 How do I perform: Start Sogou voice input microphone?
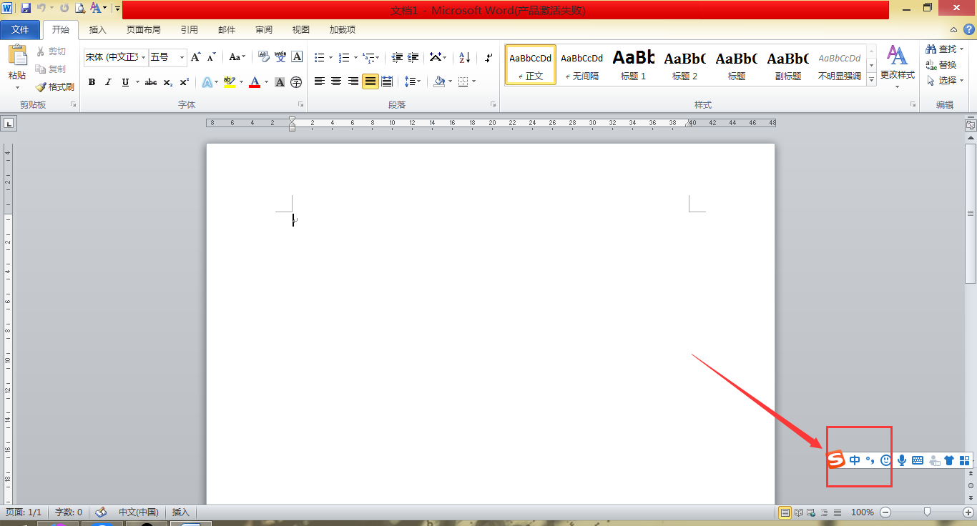902,460
